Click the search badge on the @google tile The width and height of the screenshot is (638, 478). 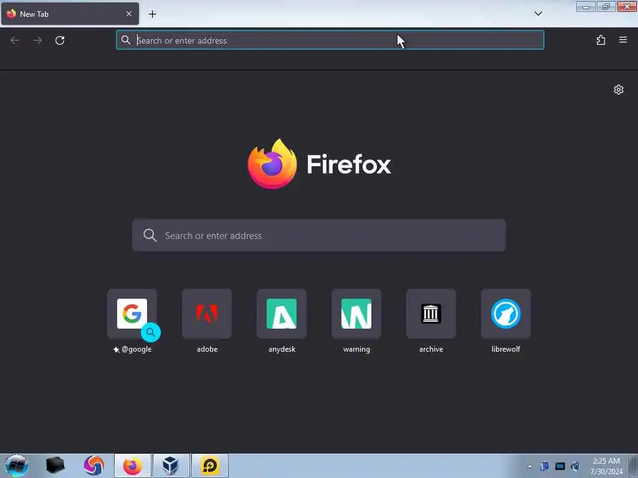[x=151, y=332]
